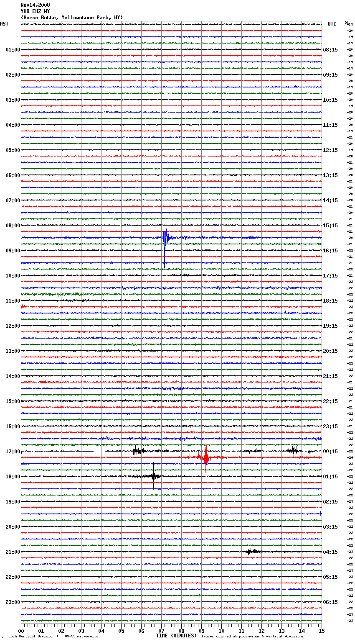This screenshot has height=642, width=355.
Task: Click minute 10 on the time axis
Action: pos(221,631)
